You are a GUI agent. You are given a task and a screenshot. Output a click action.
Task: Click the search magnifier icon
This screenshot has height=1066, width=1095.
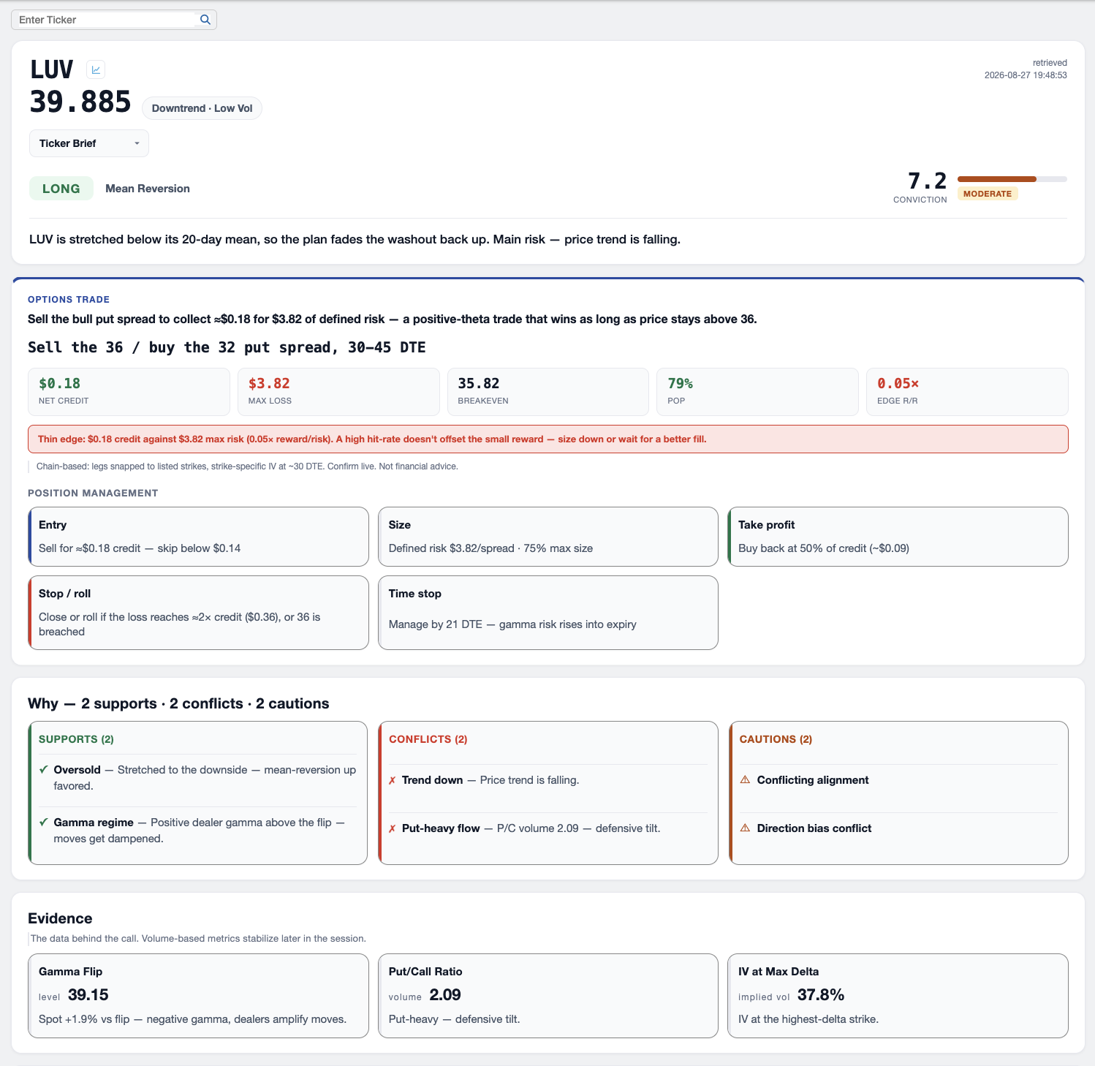coord(205,20)
